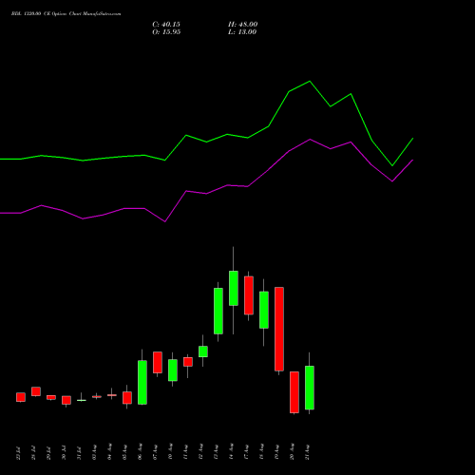The width and height of the screenshot is (475, 475).
Task: Click the chart title at top left
Action: pos(66,13)
